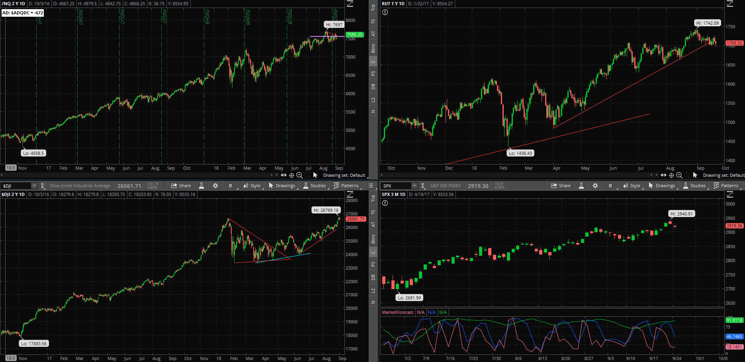Open Patterns menu in SPX chart toolbar
Viewport: 745px width, 362px height.
point(726,186)
